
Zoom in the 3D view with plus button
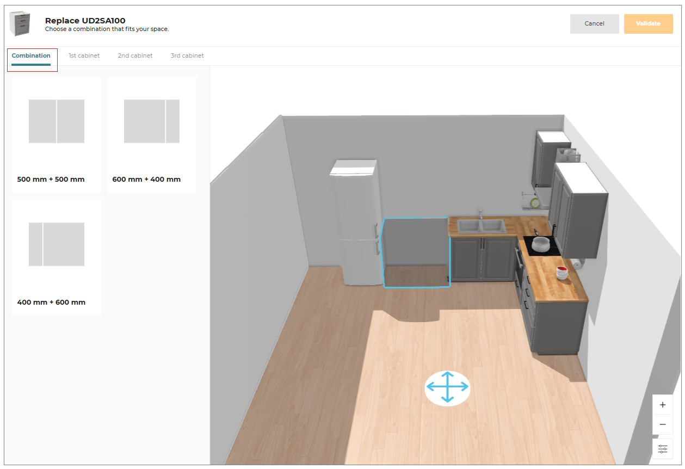[x=662, y=405]
